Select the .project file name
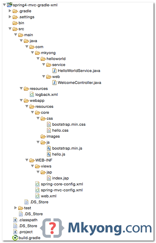156x243 pixels. click(x=26, y=232)
